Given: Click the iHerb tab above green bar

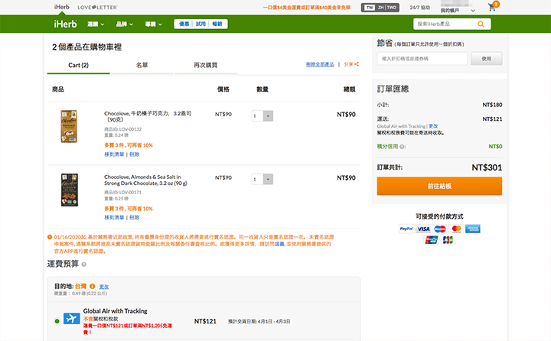Looking at the screenshot, I should click(62, 7).
